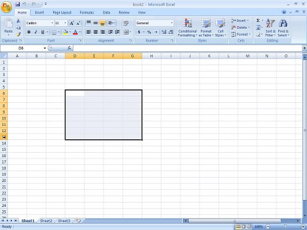This screenshot has height=230, width=307.
Task: Apply red Font Color to text
Action: 75,32
